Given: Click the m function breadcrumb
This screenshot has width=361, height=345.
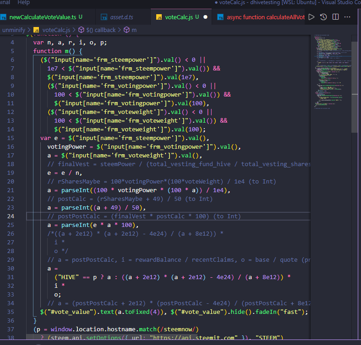Looking at the screenshot, I should 134,30.
